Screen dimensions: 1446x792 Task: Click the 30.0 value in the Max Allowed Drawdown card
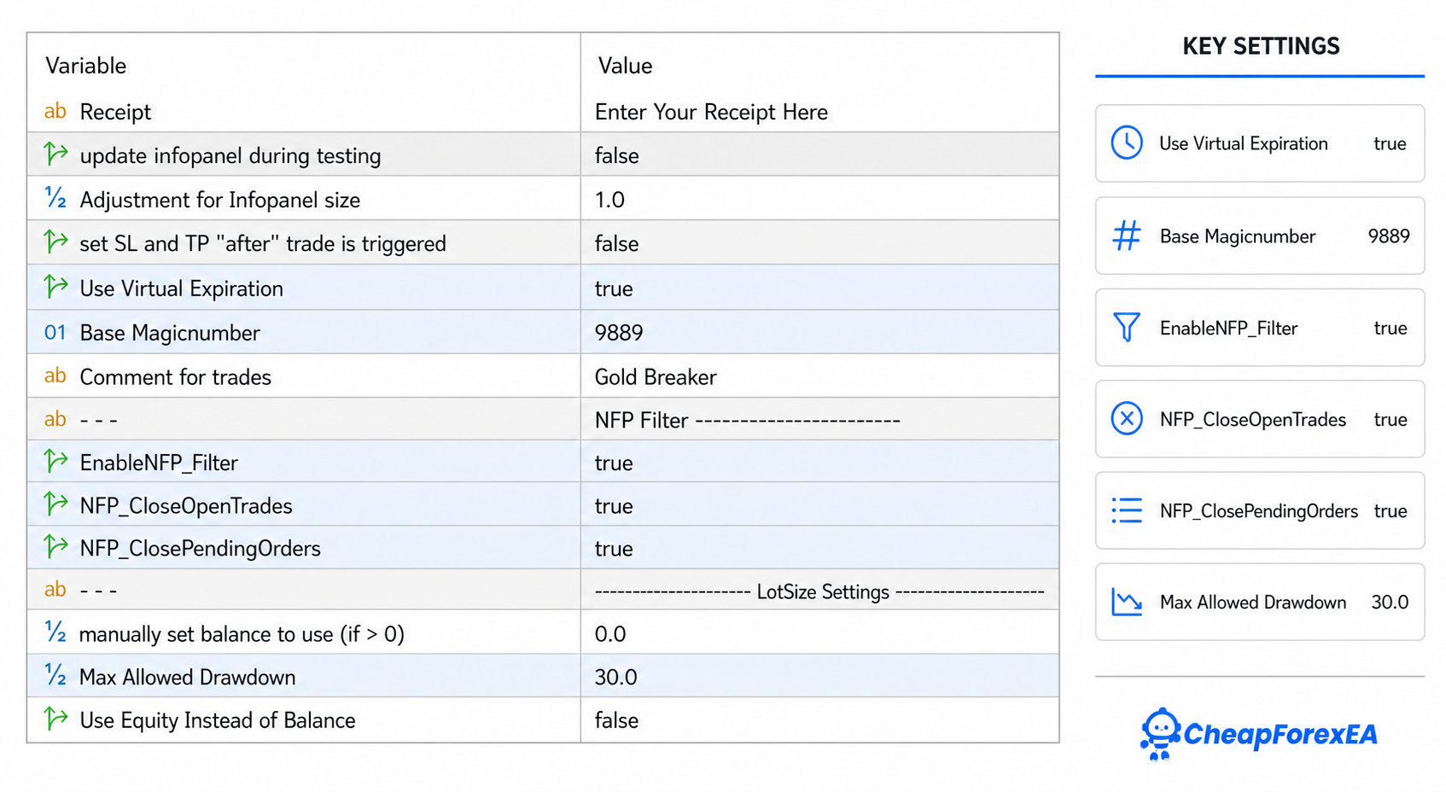coord(1390,603)
